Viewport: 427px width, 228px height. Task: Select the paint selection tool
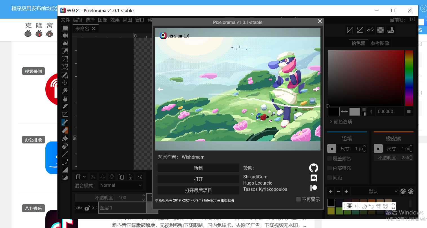[65, 75]
